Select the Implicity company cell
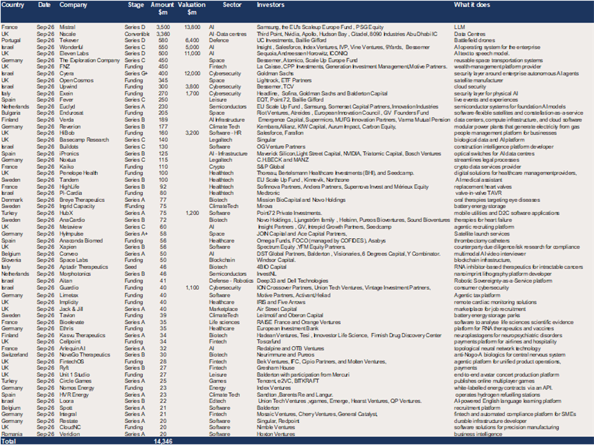594x445 pixels. pyautogui.click(x=69, y=302)
